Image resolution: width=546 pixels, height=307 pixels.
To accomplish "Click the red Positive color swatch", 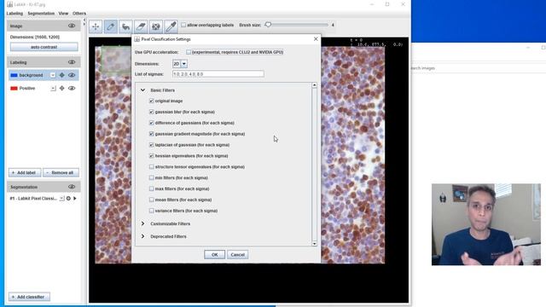I will click(14, 89).
